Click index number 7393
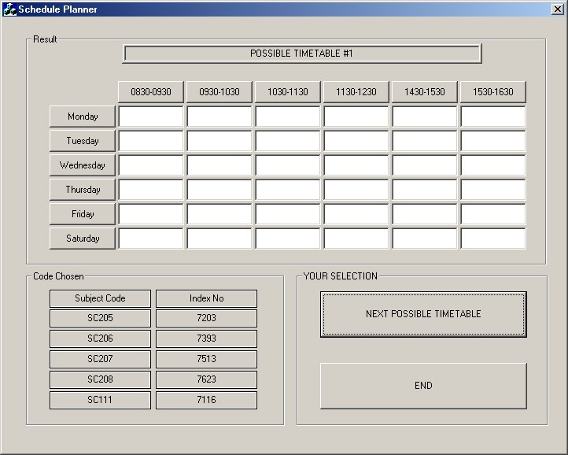The image size is (568, 455). click(206, 339)
